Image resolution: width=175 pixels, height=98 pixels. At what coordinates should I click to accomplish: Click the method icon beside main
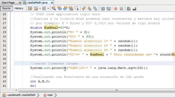pos(45,95)
